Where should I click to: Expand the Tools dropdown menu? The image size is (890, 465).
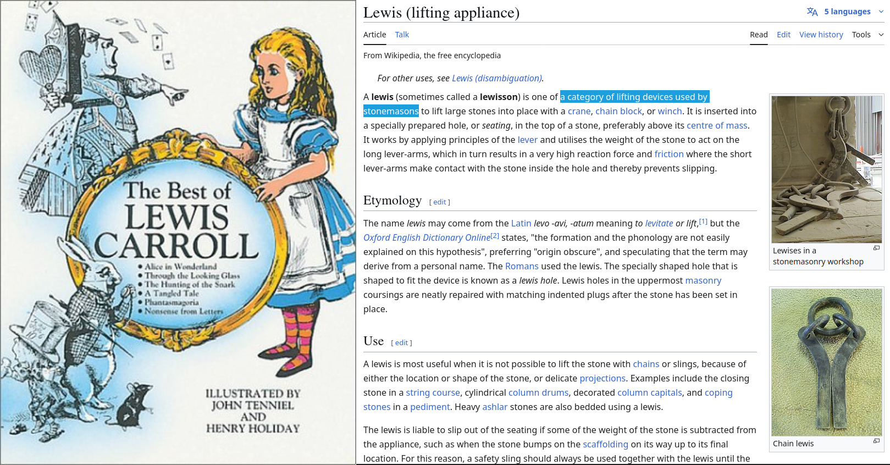868,35
